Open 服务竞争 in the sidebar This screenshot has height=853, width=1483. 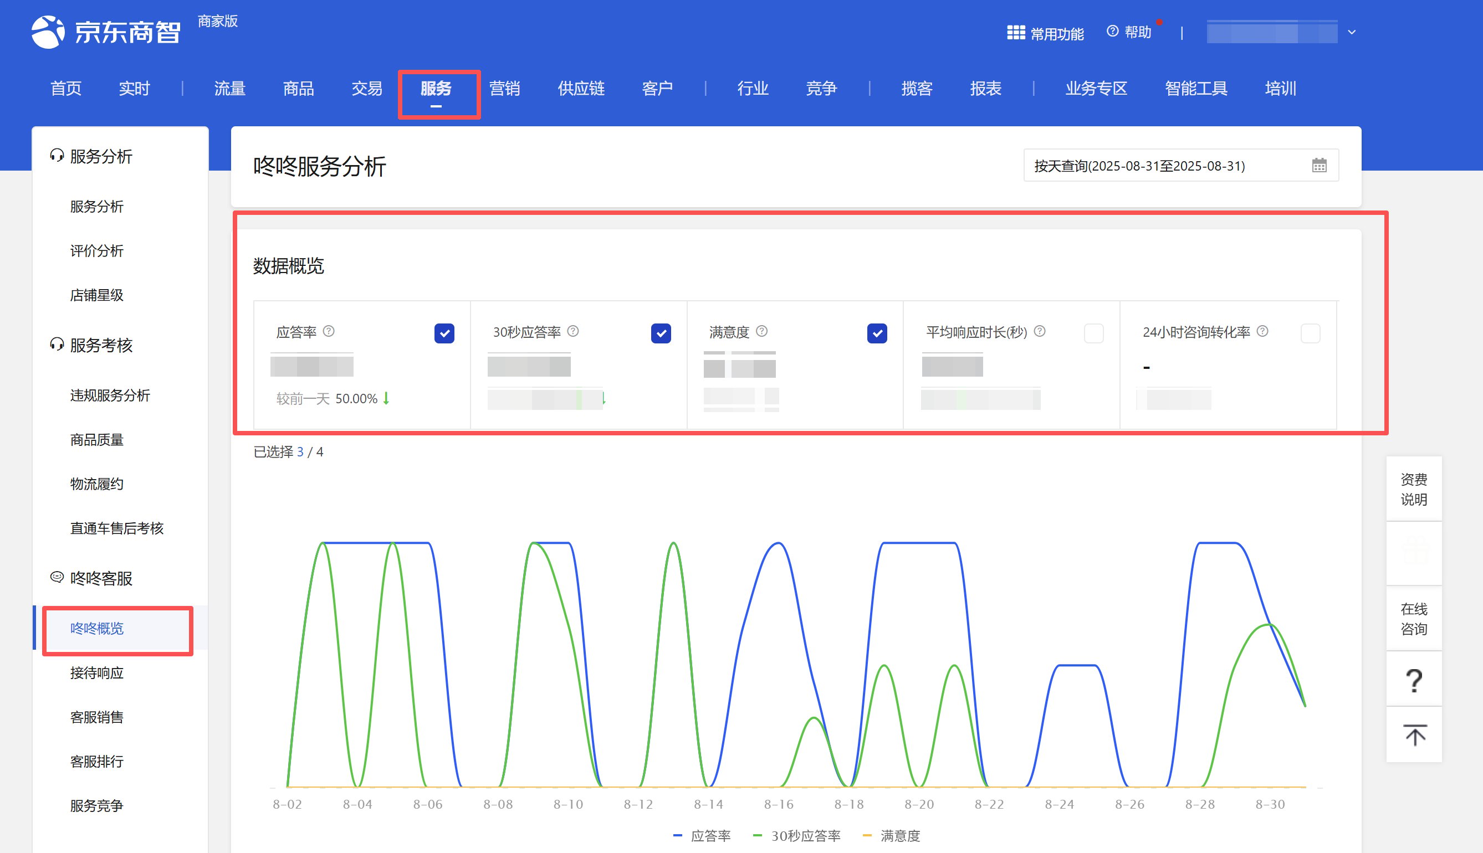tap(97, 805)
